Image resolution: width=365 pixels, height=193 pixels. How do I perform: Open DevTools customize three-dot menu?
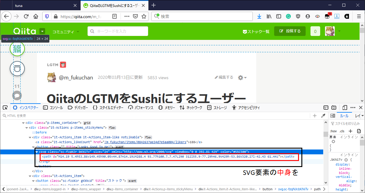coord(353,108)
